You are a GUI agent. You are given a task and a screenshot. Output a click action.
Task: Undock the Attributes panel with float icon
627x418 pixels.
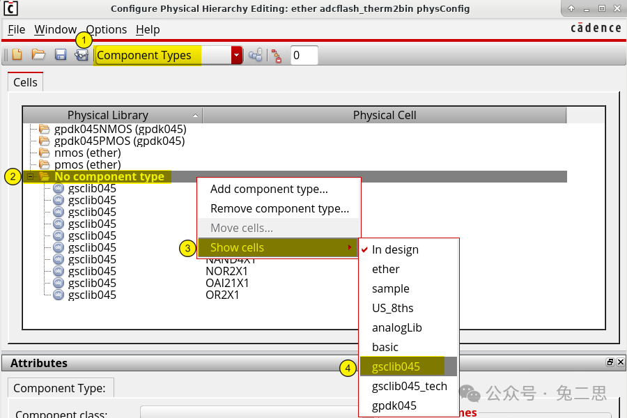point(610,362)
